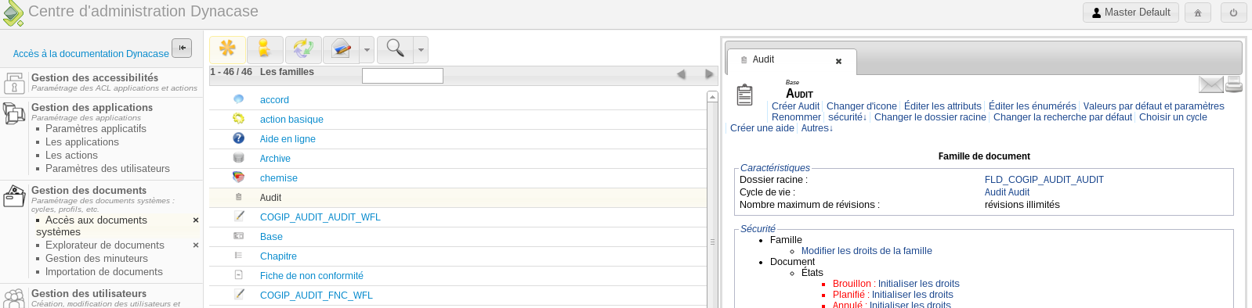Click the printer icon

1235,84
